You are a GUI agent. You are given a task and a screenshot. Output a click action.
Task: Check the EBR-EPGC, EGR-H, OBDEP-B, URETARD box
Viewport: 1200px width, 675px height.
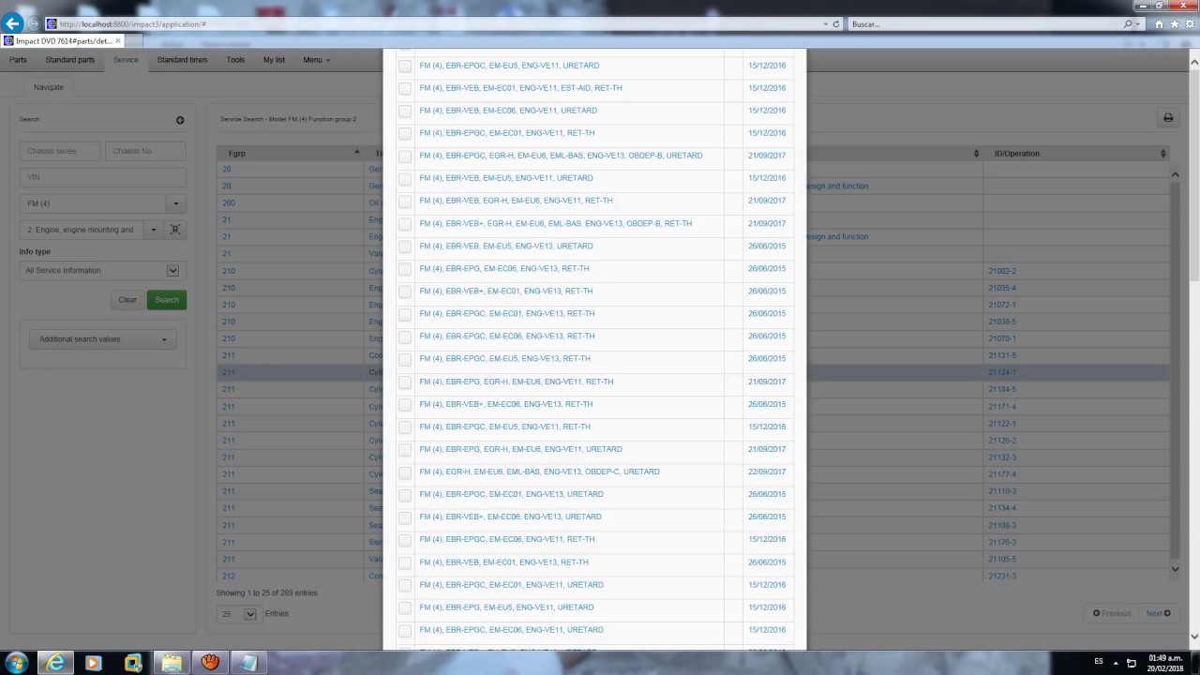pos(405,156)
